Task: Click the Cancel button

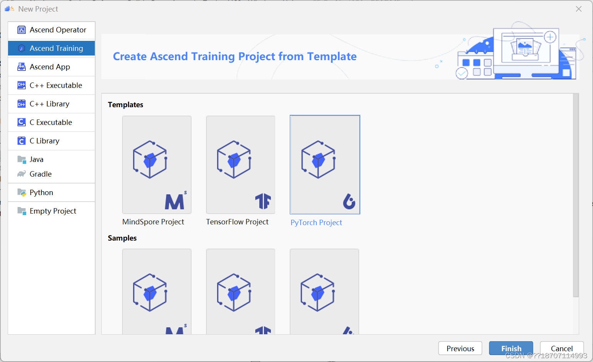Action: [562, 349]
